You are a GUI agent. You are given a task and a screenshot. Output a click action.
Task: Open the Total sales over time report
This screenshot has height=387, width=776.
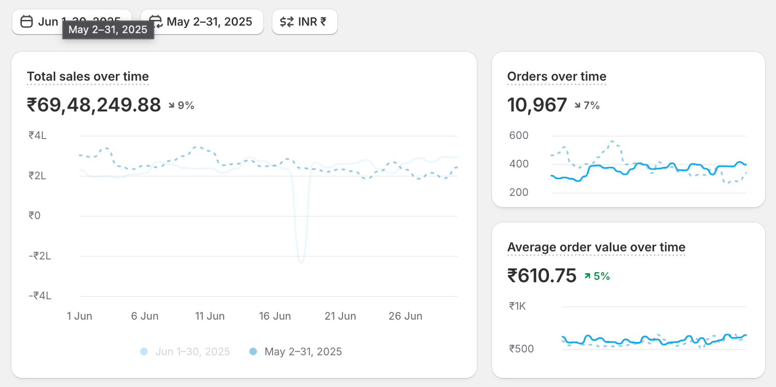pyautogui.click(x=88, y=77)
